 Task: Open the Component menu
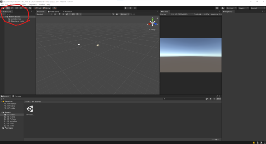(x=32, y=4)
